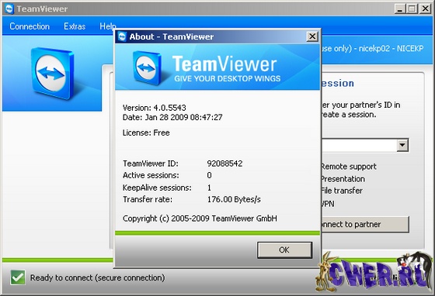Click the GIVE YOUR DESKTOP WINGS slogan
This screenshot has height=296, width=435.
coord(227,78)
